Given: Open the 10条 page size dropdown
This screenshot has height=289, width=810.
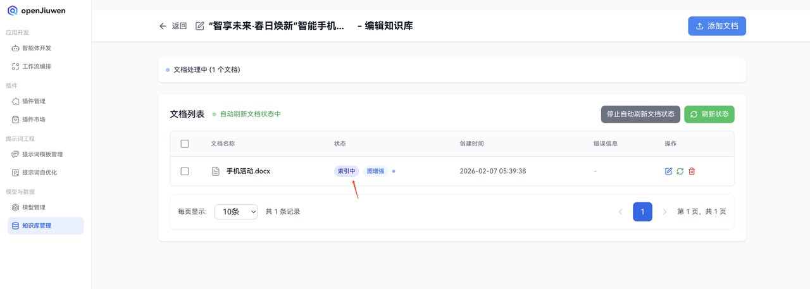Looking at the screenshot, I should point(236,212).
